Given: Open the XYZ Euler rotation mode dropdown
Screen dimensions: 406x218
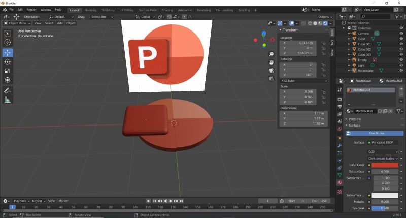Looking at the screenshot, I should click(303, 81).
